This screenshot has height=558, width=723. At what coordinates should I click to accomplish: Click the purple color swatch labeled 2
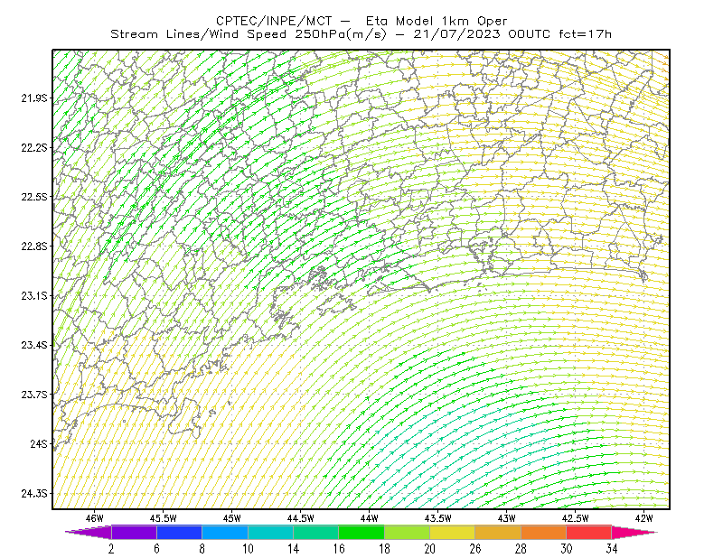[x=134, y=532]
